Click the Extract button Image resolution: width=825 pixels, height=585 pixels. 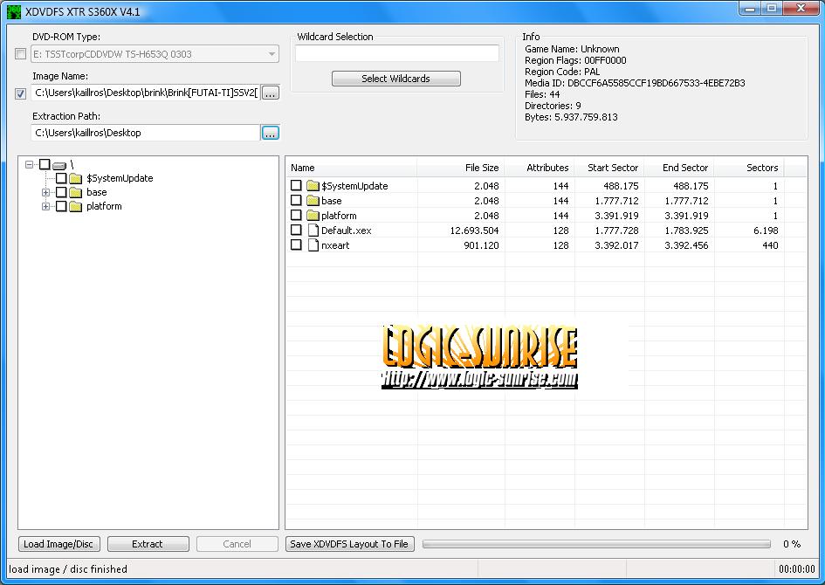coord(148,544)
